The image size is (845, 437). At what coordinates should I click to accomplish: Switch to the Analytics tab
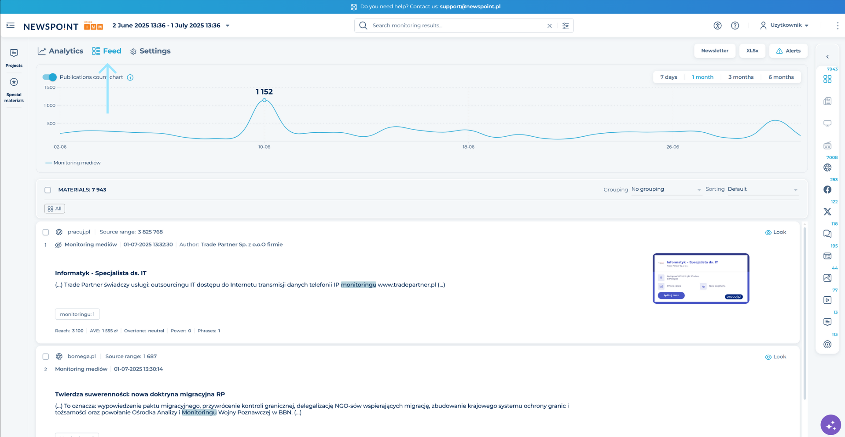pos(61,51)
